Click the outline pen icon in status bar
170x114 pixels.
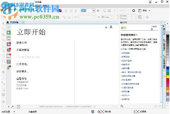(134, 112)
